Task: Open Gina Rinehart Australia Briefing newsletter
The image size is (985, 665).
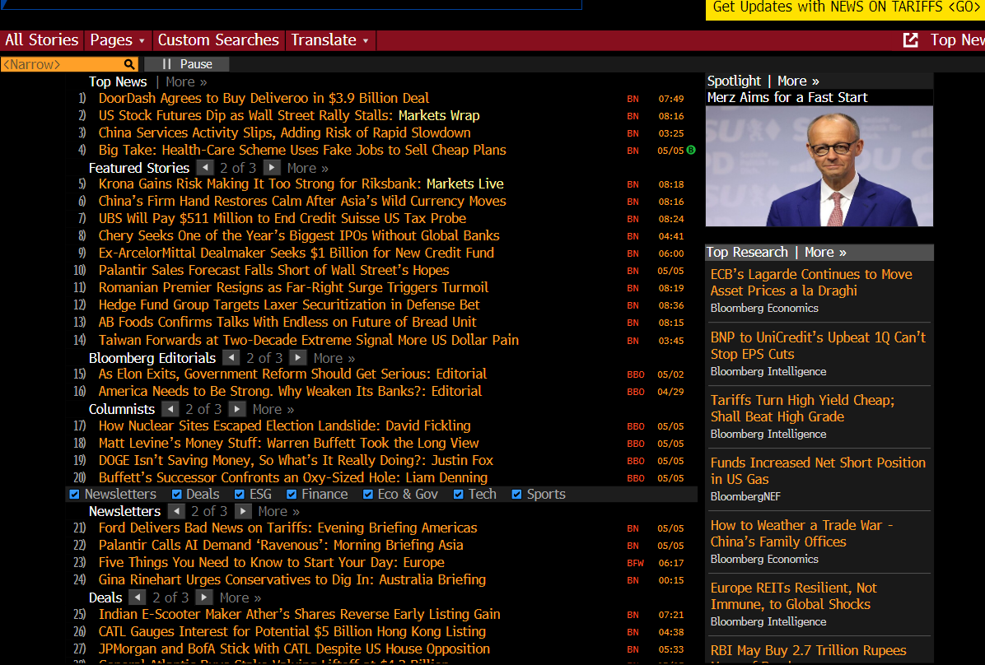Action: pos(292,579)
